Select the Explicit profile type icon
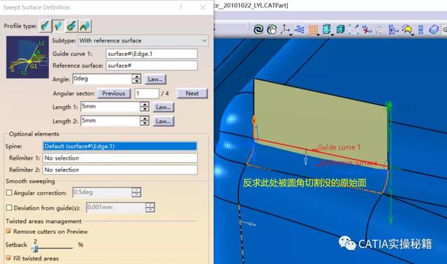The image size is (447, 264). click(x=45, y=26)
